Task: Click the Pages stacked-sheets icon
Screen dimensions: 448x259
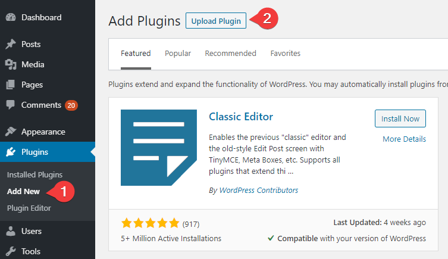Action: point(11,85)
